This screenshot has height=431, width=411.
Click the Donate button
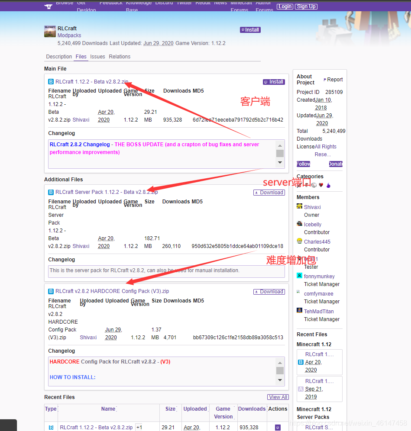click(336, 164)
